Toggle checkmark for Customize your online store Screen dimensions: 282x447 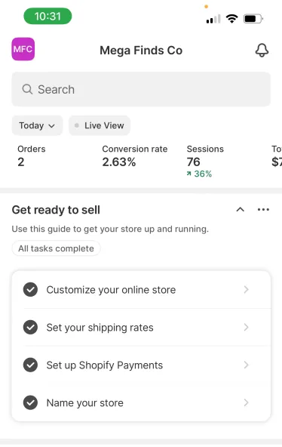coord(30,290)
